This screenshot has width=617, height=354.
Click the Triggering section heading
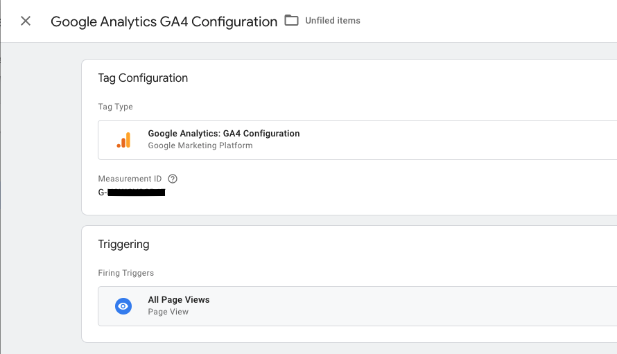(123, 245)
